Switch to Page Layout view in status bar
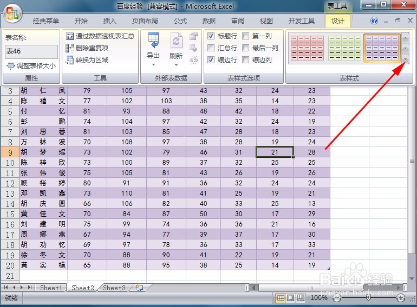Image resolution: width=417 pixels, height=307 pixels. pos(290,298)
